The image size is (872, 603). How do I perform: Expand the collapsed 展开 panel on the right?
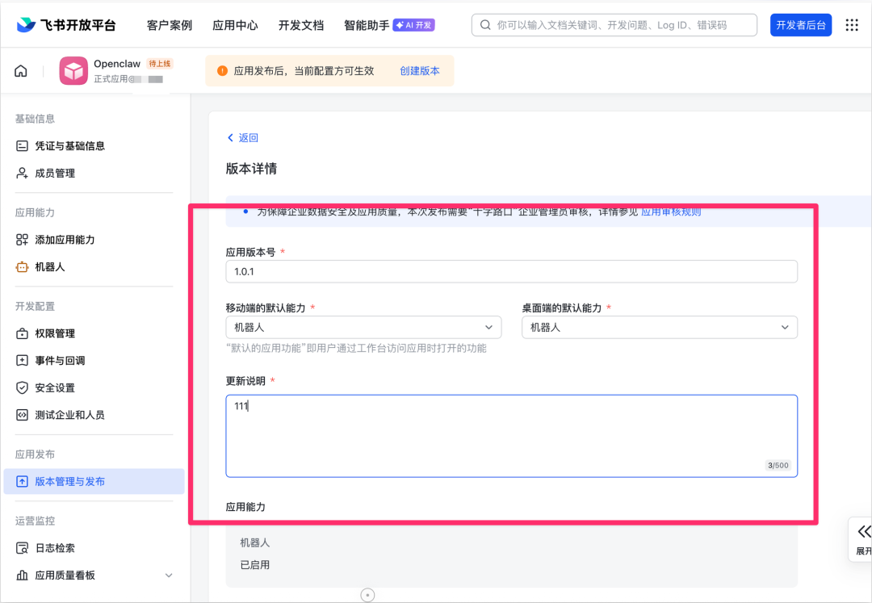tap(861, 539)
